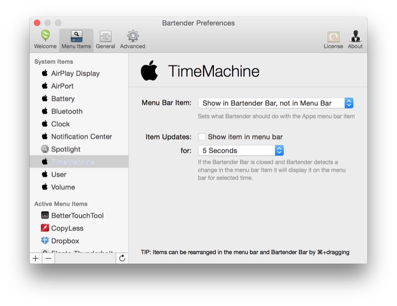397x306 pixels.
Task: Click the Apple icon beside AirPort
Action: pyautogui.click(x=45, y=86)
